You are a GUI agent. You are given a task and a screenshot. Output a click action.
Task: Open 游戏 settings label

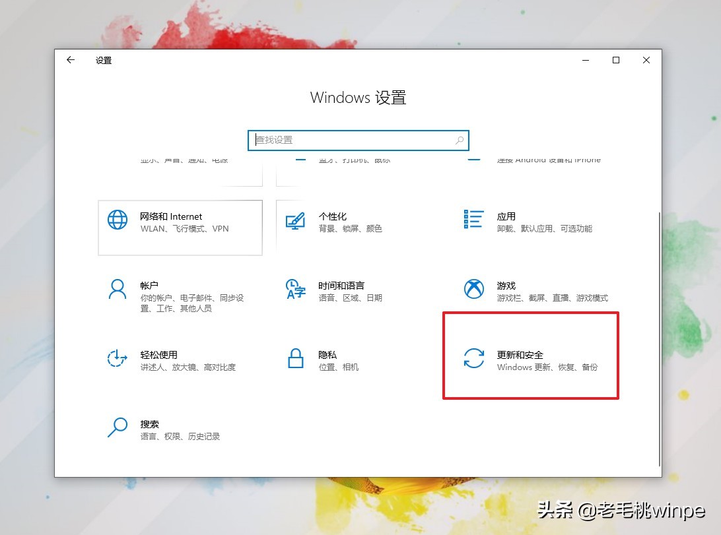[x=506, y=286]
